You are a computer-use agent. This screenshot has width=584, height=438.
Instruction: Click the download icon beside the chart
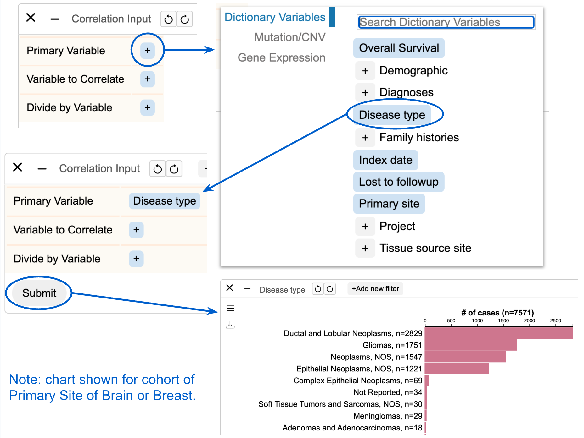click(x=230, y=325)
